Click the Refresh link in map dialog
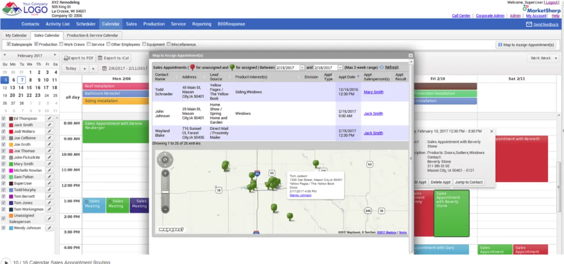564x264 pixels. click(392, 68)
